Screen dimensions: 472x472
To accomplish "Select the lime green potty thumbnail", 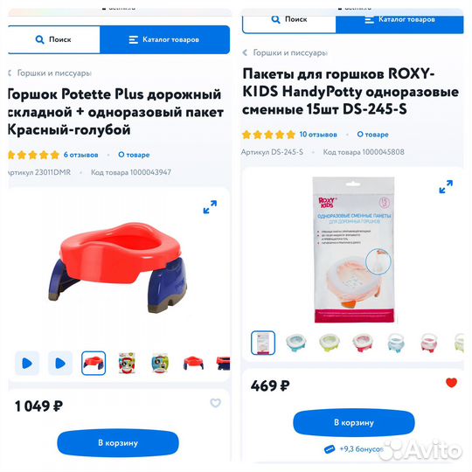I will tap(329, 343).
